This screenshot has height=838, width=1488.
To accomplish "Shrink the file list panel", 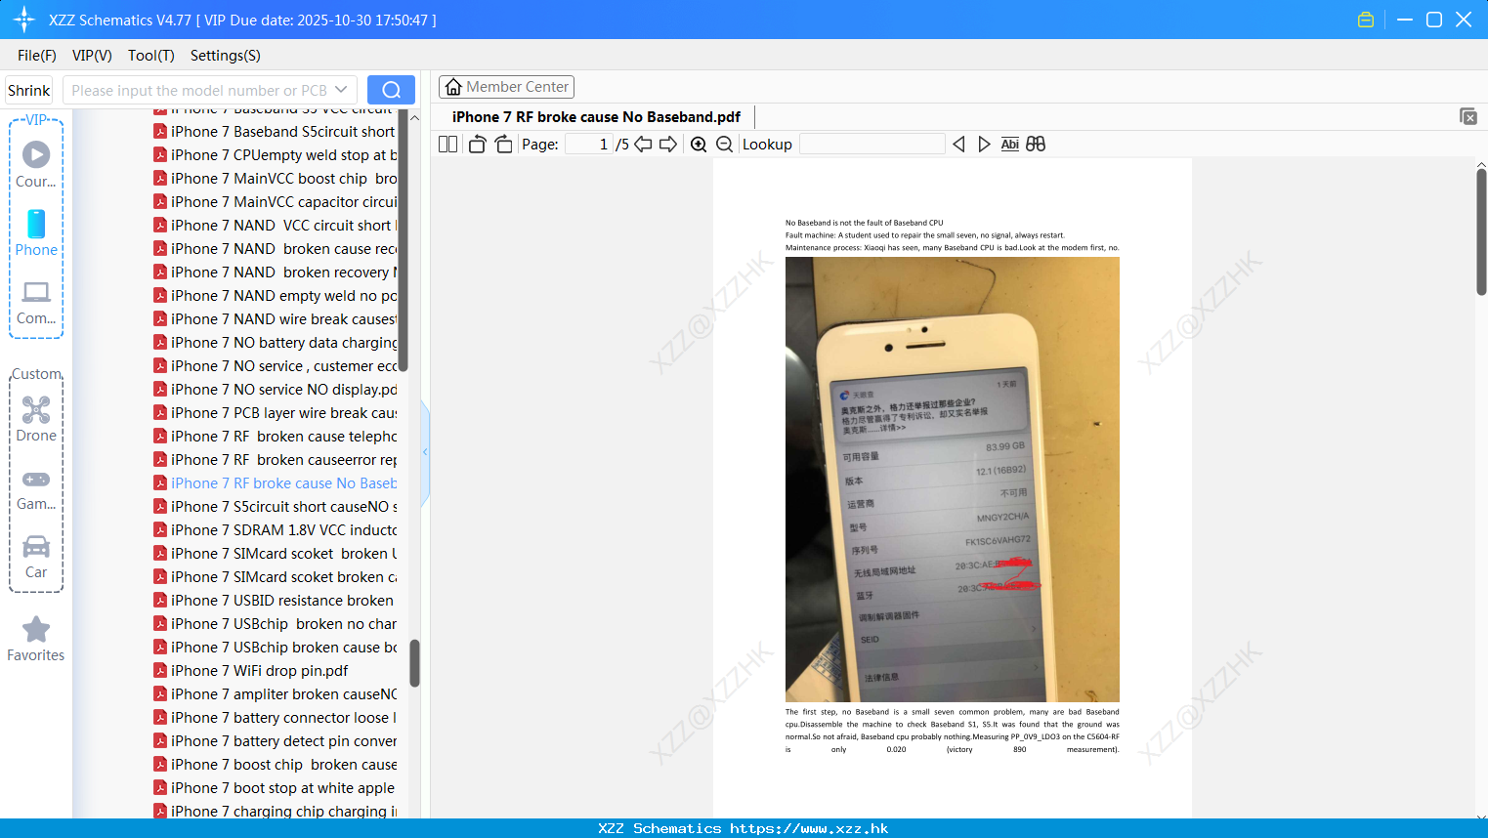I will click(x=29, y=90).
